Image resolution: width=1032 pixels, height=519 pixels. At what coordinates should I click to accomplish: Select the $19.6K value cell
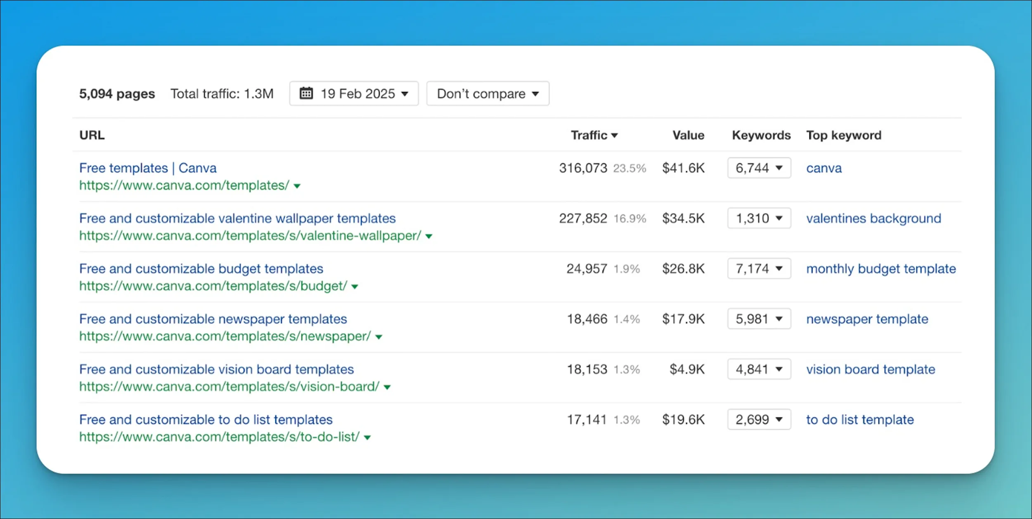coord(683,420)
